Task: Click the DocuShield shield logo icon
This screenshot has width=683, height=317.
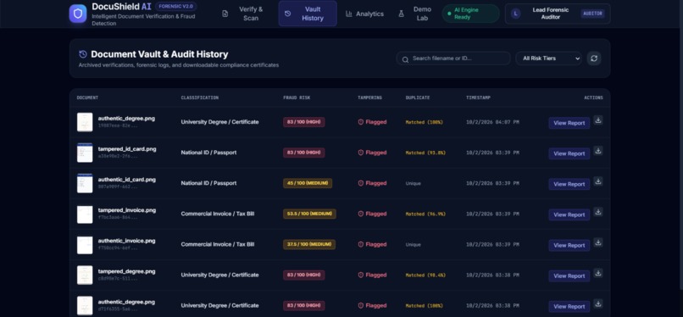Action: pyautogui.click(x=78, y=14)
